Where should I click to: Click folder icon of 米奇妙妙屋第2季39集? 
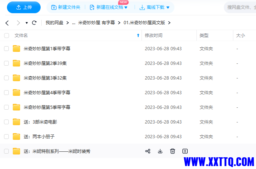16,63
